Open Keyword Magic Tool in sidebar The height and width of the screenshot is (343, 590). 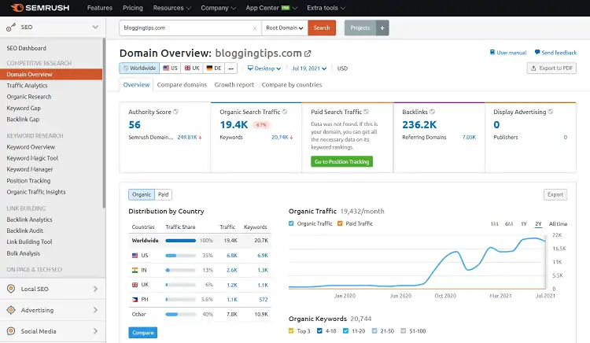click(x=32, y=158)
